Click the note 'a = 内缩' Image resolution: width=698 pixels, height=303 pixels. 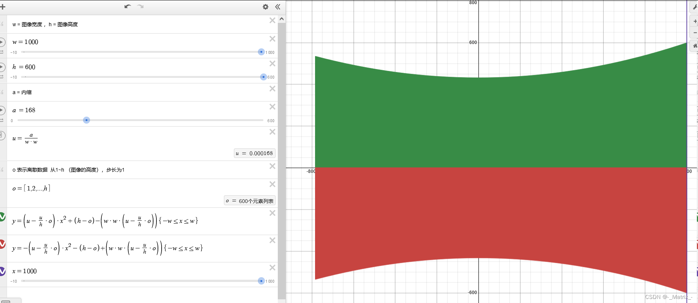(22, 92)
